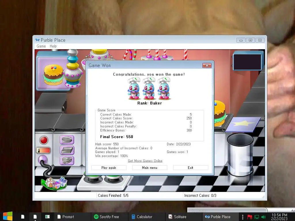
Task: Open the Help menu
Action: pos(53,46)
